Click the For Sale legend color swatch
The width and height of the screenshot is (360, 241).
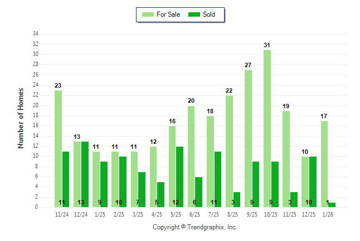(148, 14)
